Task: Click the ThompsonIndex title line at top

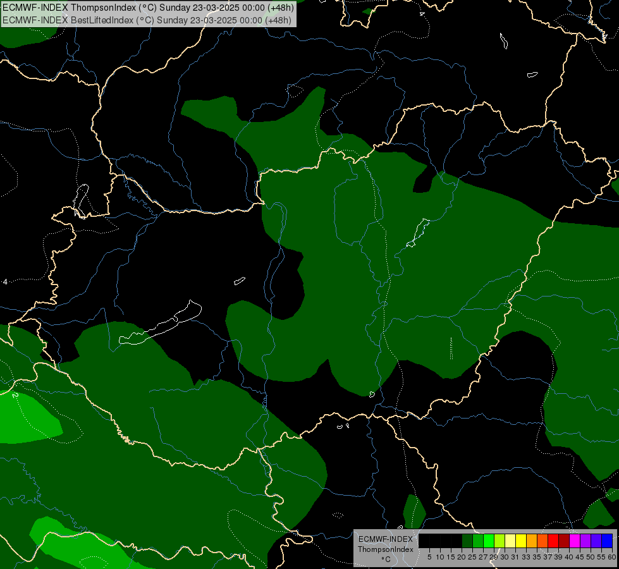Action: click(x=148, y=8)
